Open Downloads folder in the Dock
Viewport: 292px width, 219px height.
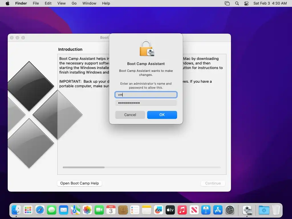tap(264, 210)
